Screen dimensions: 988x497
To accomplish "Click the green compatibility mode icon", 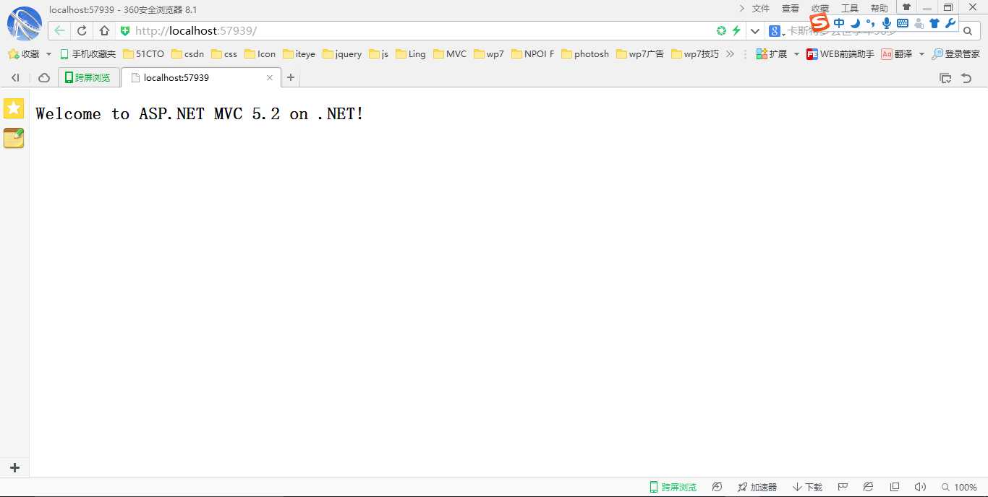I will tap(721, 30).
